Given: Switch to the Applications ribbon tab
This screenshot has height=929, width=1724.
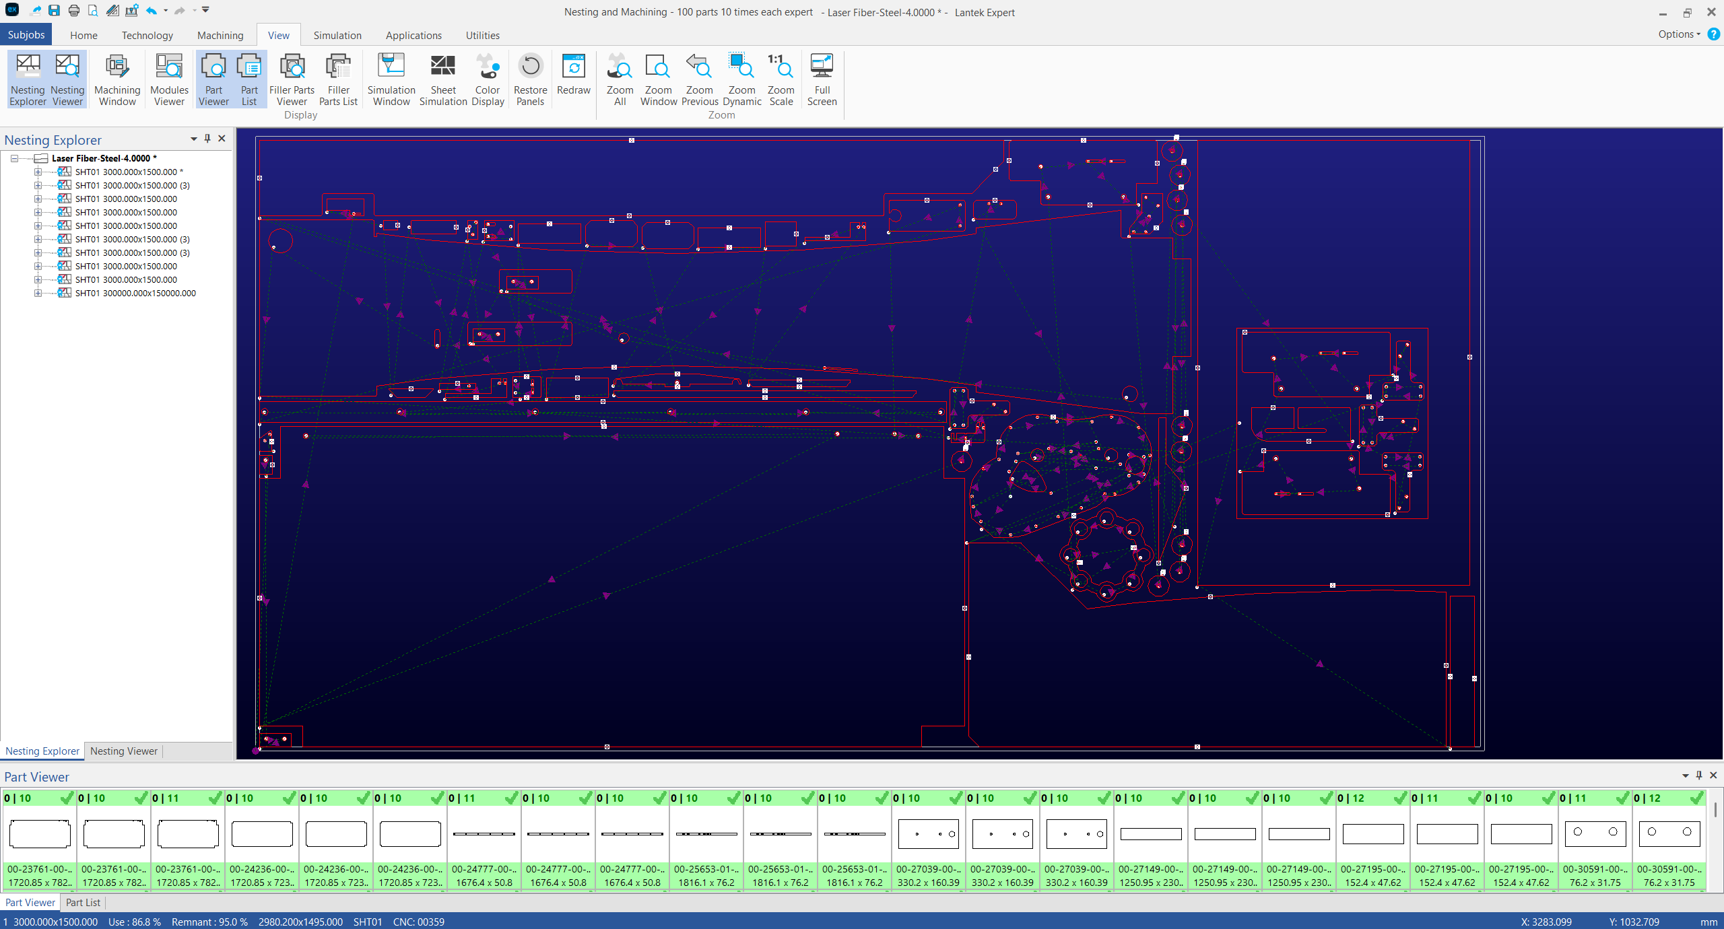Looking at the screenshot, I should pos(413,35).
